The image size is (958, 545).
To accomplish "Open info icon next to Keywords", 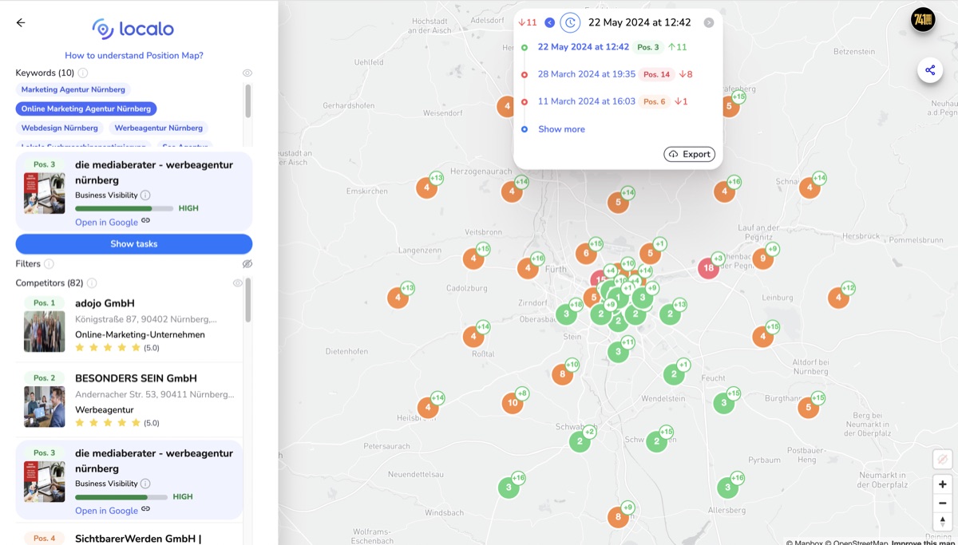I will (x=83, y=73).
